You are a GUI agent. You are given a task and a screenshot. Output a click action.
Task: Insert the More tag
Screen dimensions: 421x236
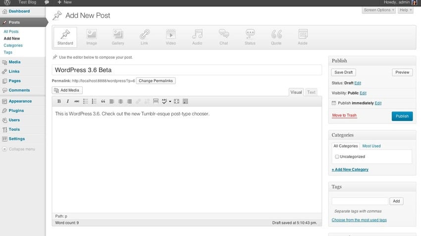[x=156, y=101]
